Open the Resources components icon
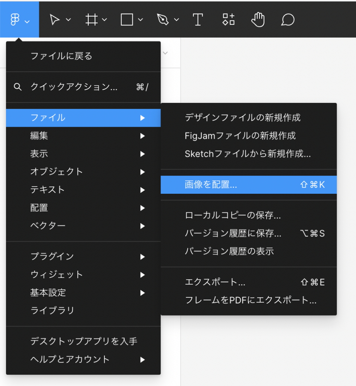 (228, 20)
